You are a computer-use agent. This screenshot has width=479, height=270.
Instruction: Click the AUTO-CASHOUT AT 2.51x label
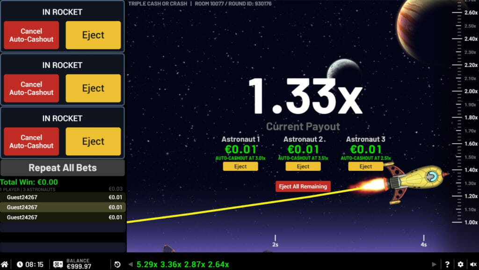366,158
